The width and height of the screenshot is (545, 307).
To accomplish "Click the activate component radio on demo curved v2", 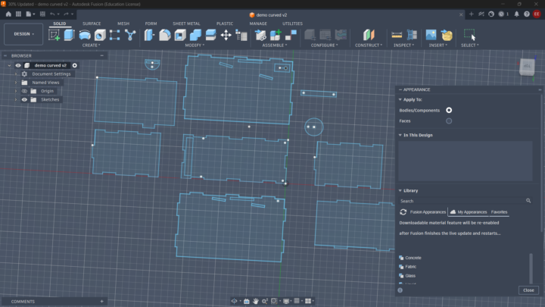I will pyautogui.click(x=74, y=65).
